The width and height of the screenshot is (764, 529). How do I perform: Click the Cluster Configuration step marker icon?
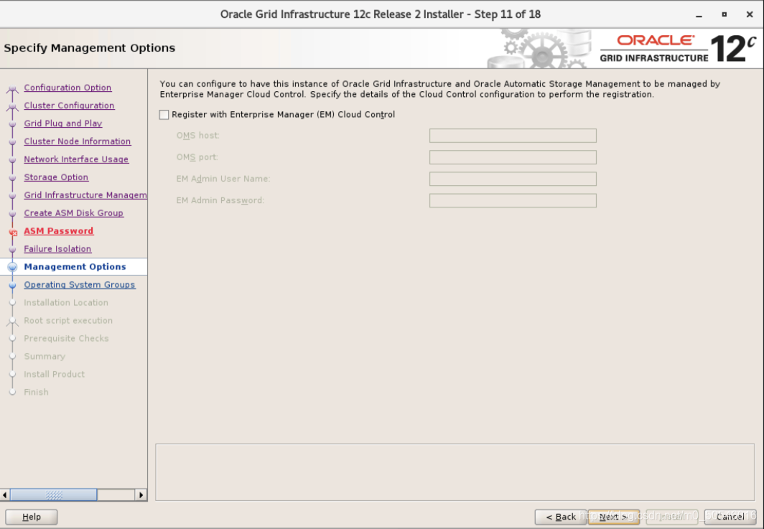[13, 107]
